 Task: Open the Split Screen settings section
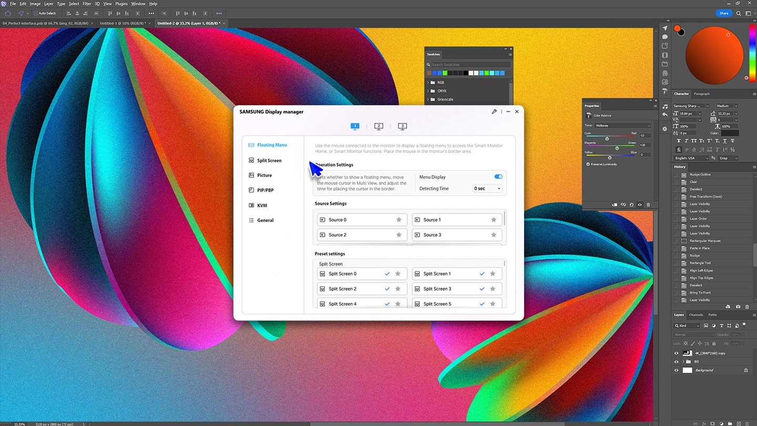pyautogui.click(x=265, y=160)
